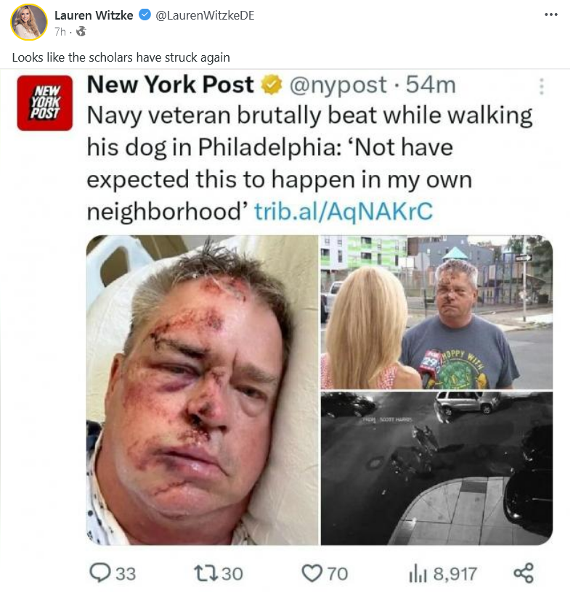Viewport: 573px width, 595px height.
Task: Click the retweet arrows icon
Action: 206,573
